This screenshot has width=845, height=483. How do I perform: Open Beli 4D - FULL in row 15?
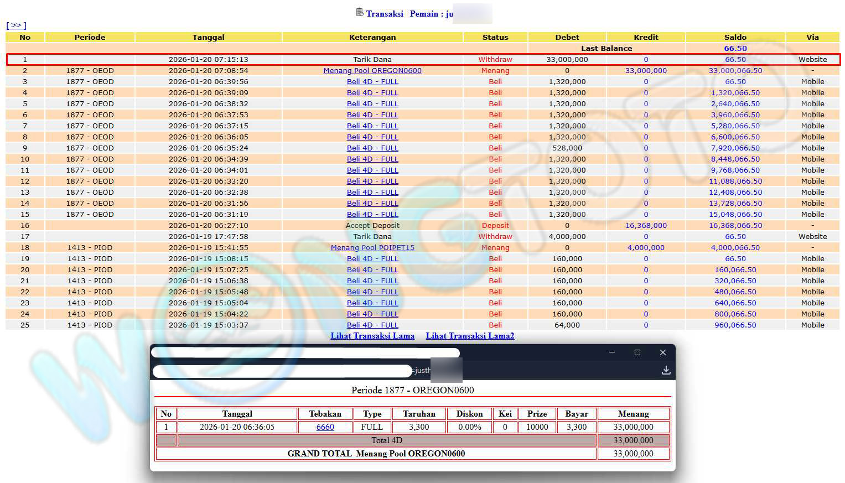(x=372, y=215)
